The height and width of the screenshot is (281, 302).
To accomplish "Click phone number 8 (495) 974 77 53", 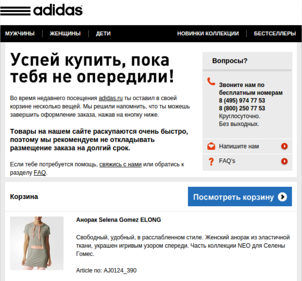I will click(x=242, y=101).
